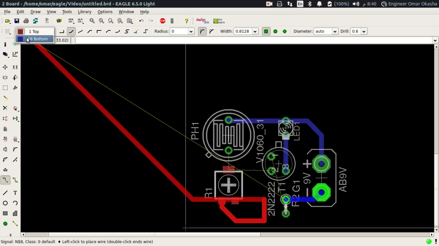Image resolution: width=439 pixels, height=246 pixels.
Task: Expand the command line history dropdown
Action: pos(435,40)
